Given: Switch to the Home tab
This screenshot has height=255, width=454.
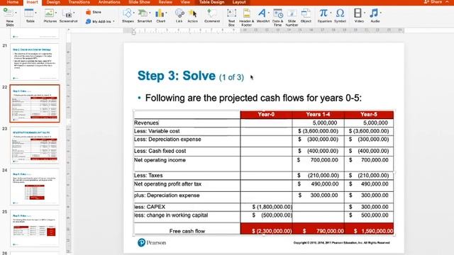Looking at the screenshot, I should [13, 2].
